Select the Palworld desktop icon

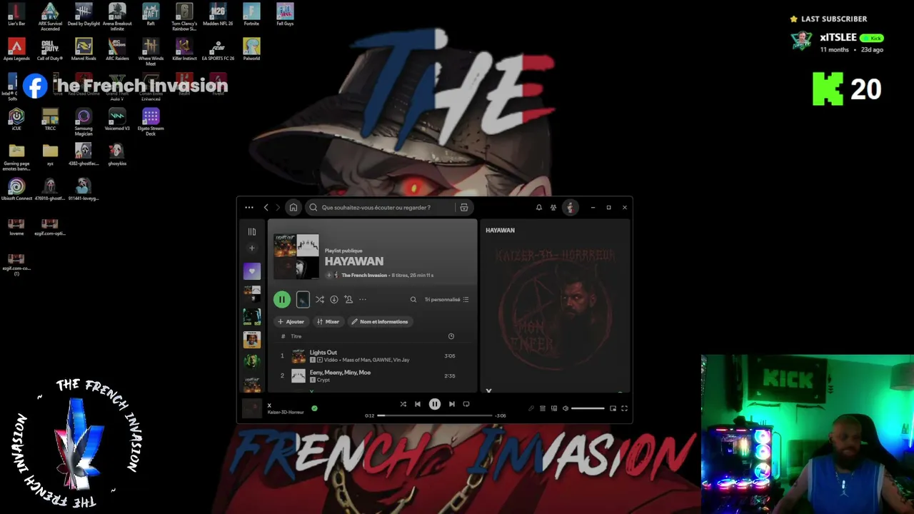tap(251, 50)
